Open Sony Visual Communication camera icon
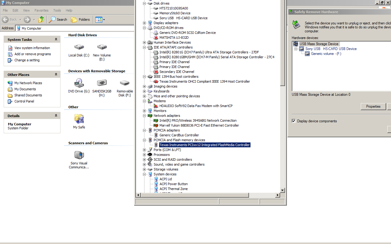This screenshot has height=244, width=391. [79, 155]
